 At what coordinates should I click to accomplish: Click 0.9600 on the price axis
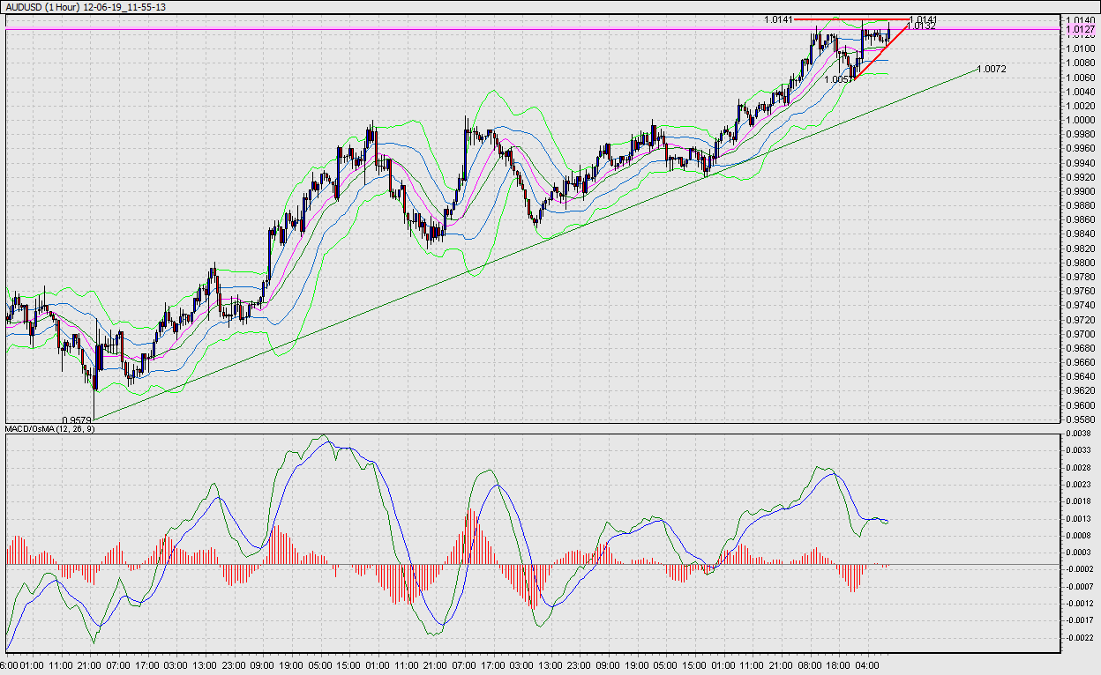(x=1081, y=405)
